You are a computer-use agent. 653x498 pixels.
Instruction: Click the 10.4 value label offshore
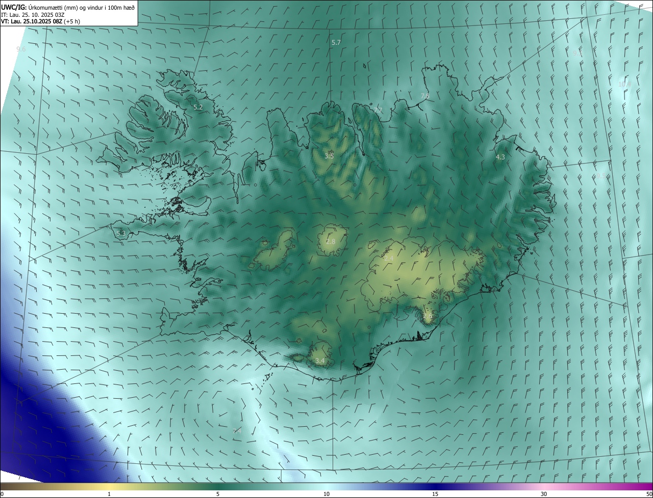[x=624, y=85]
